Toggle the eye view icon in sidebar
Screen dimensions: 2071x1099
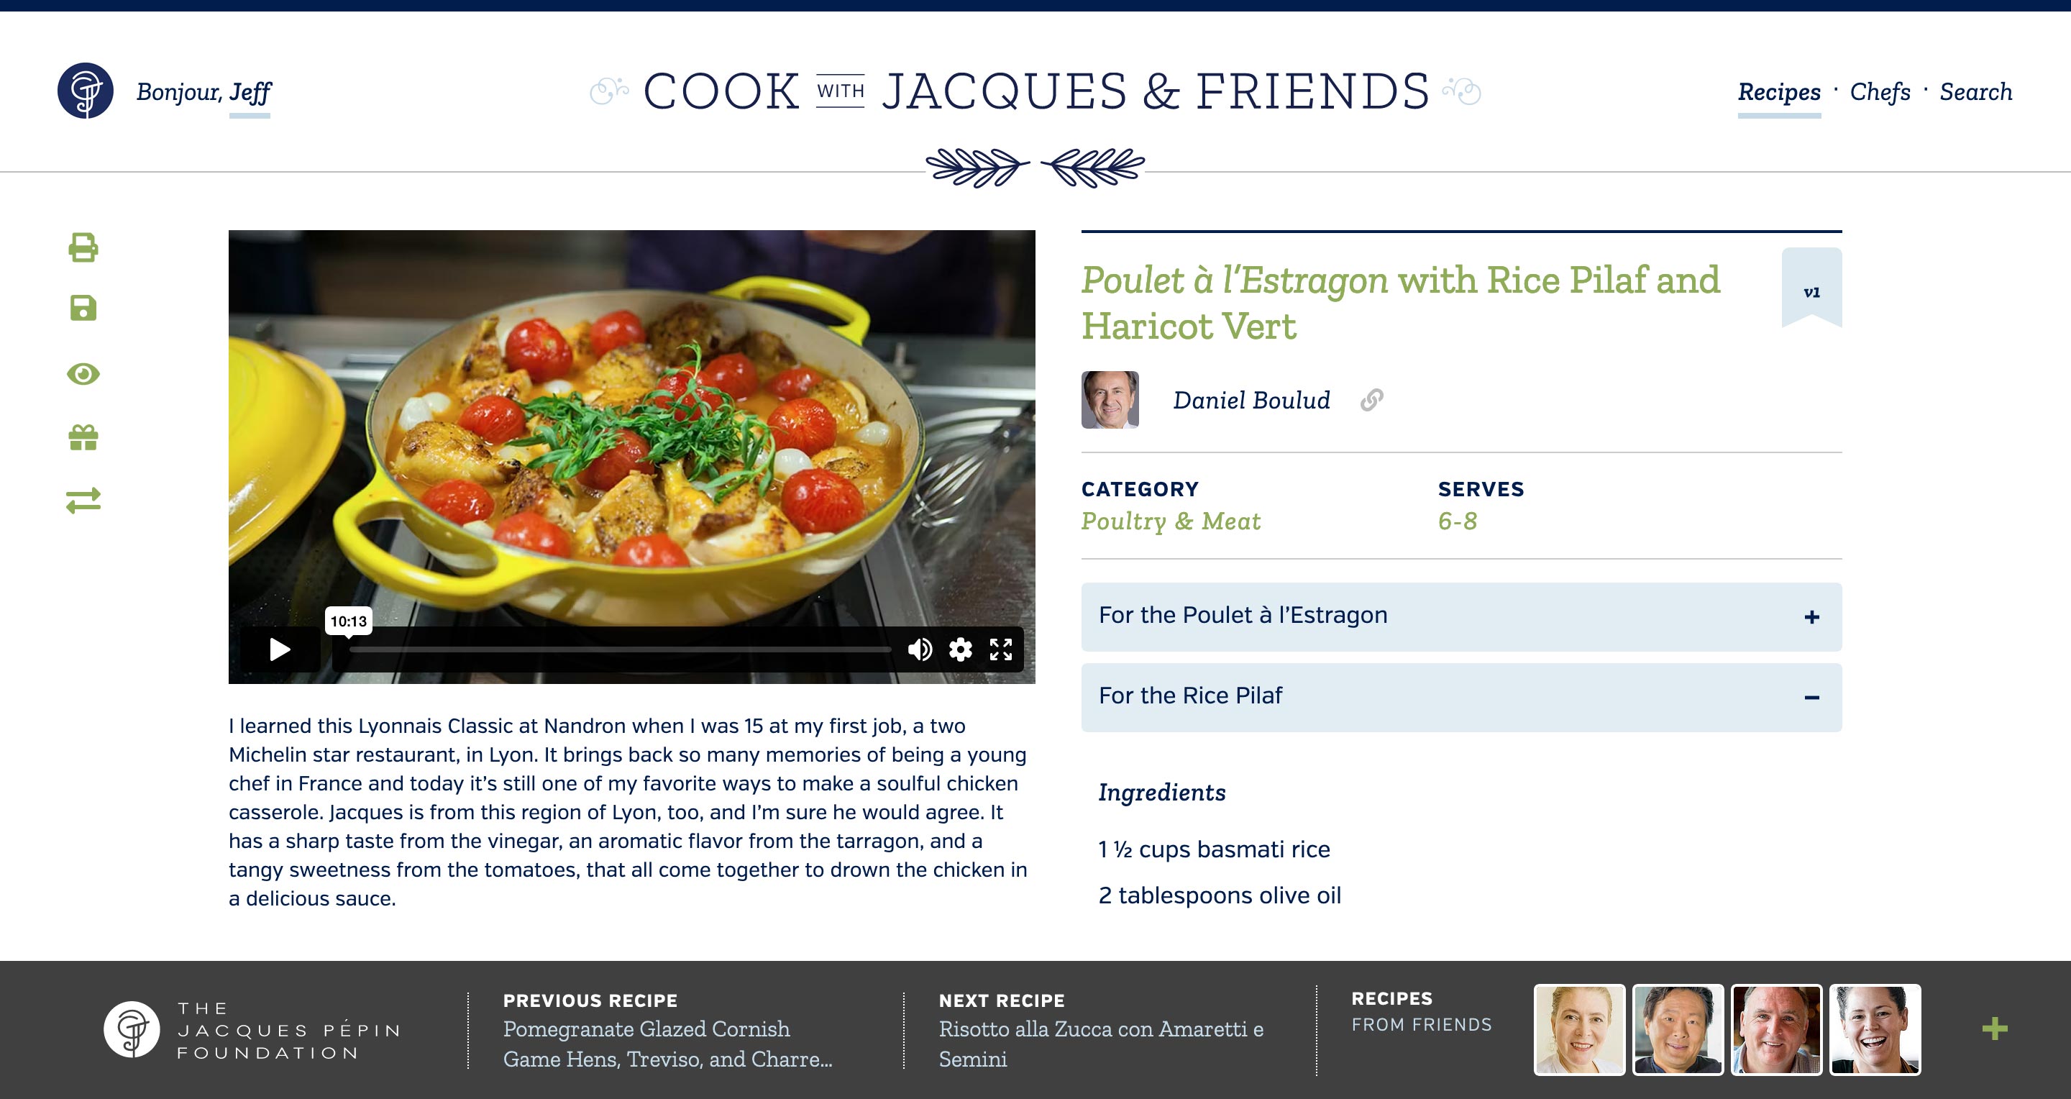[x=83, y=374]
